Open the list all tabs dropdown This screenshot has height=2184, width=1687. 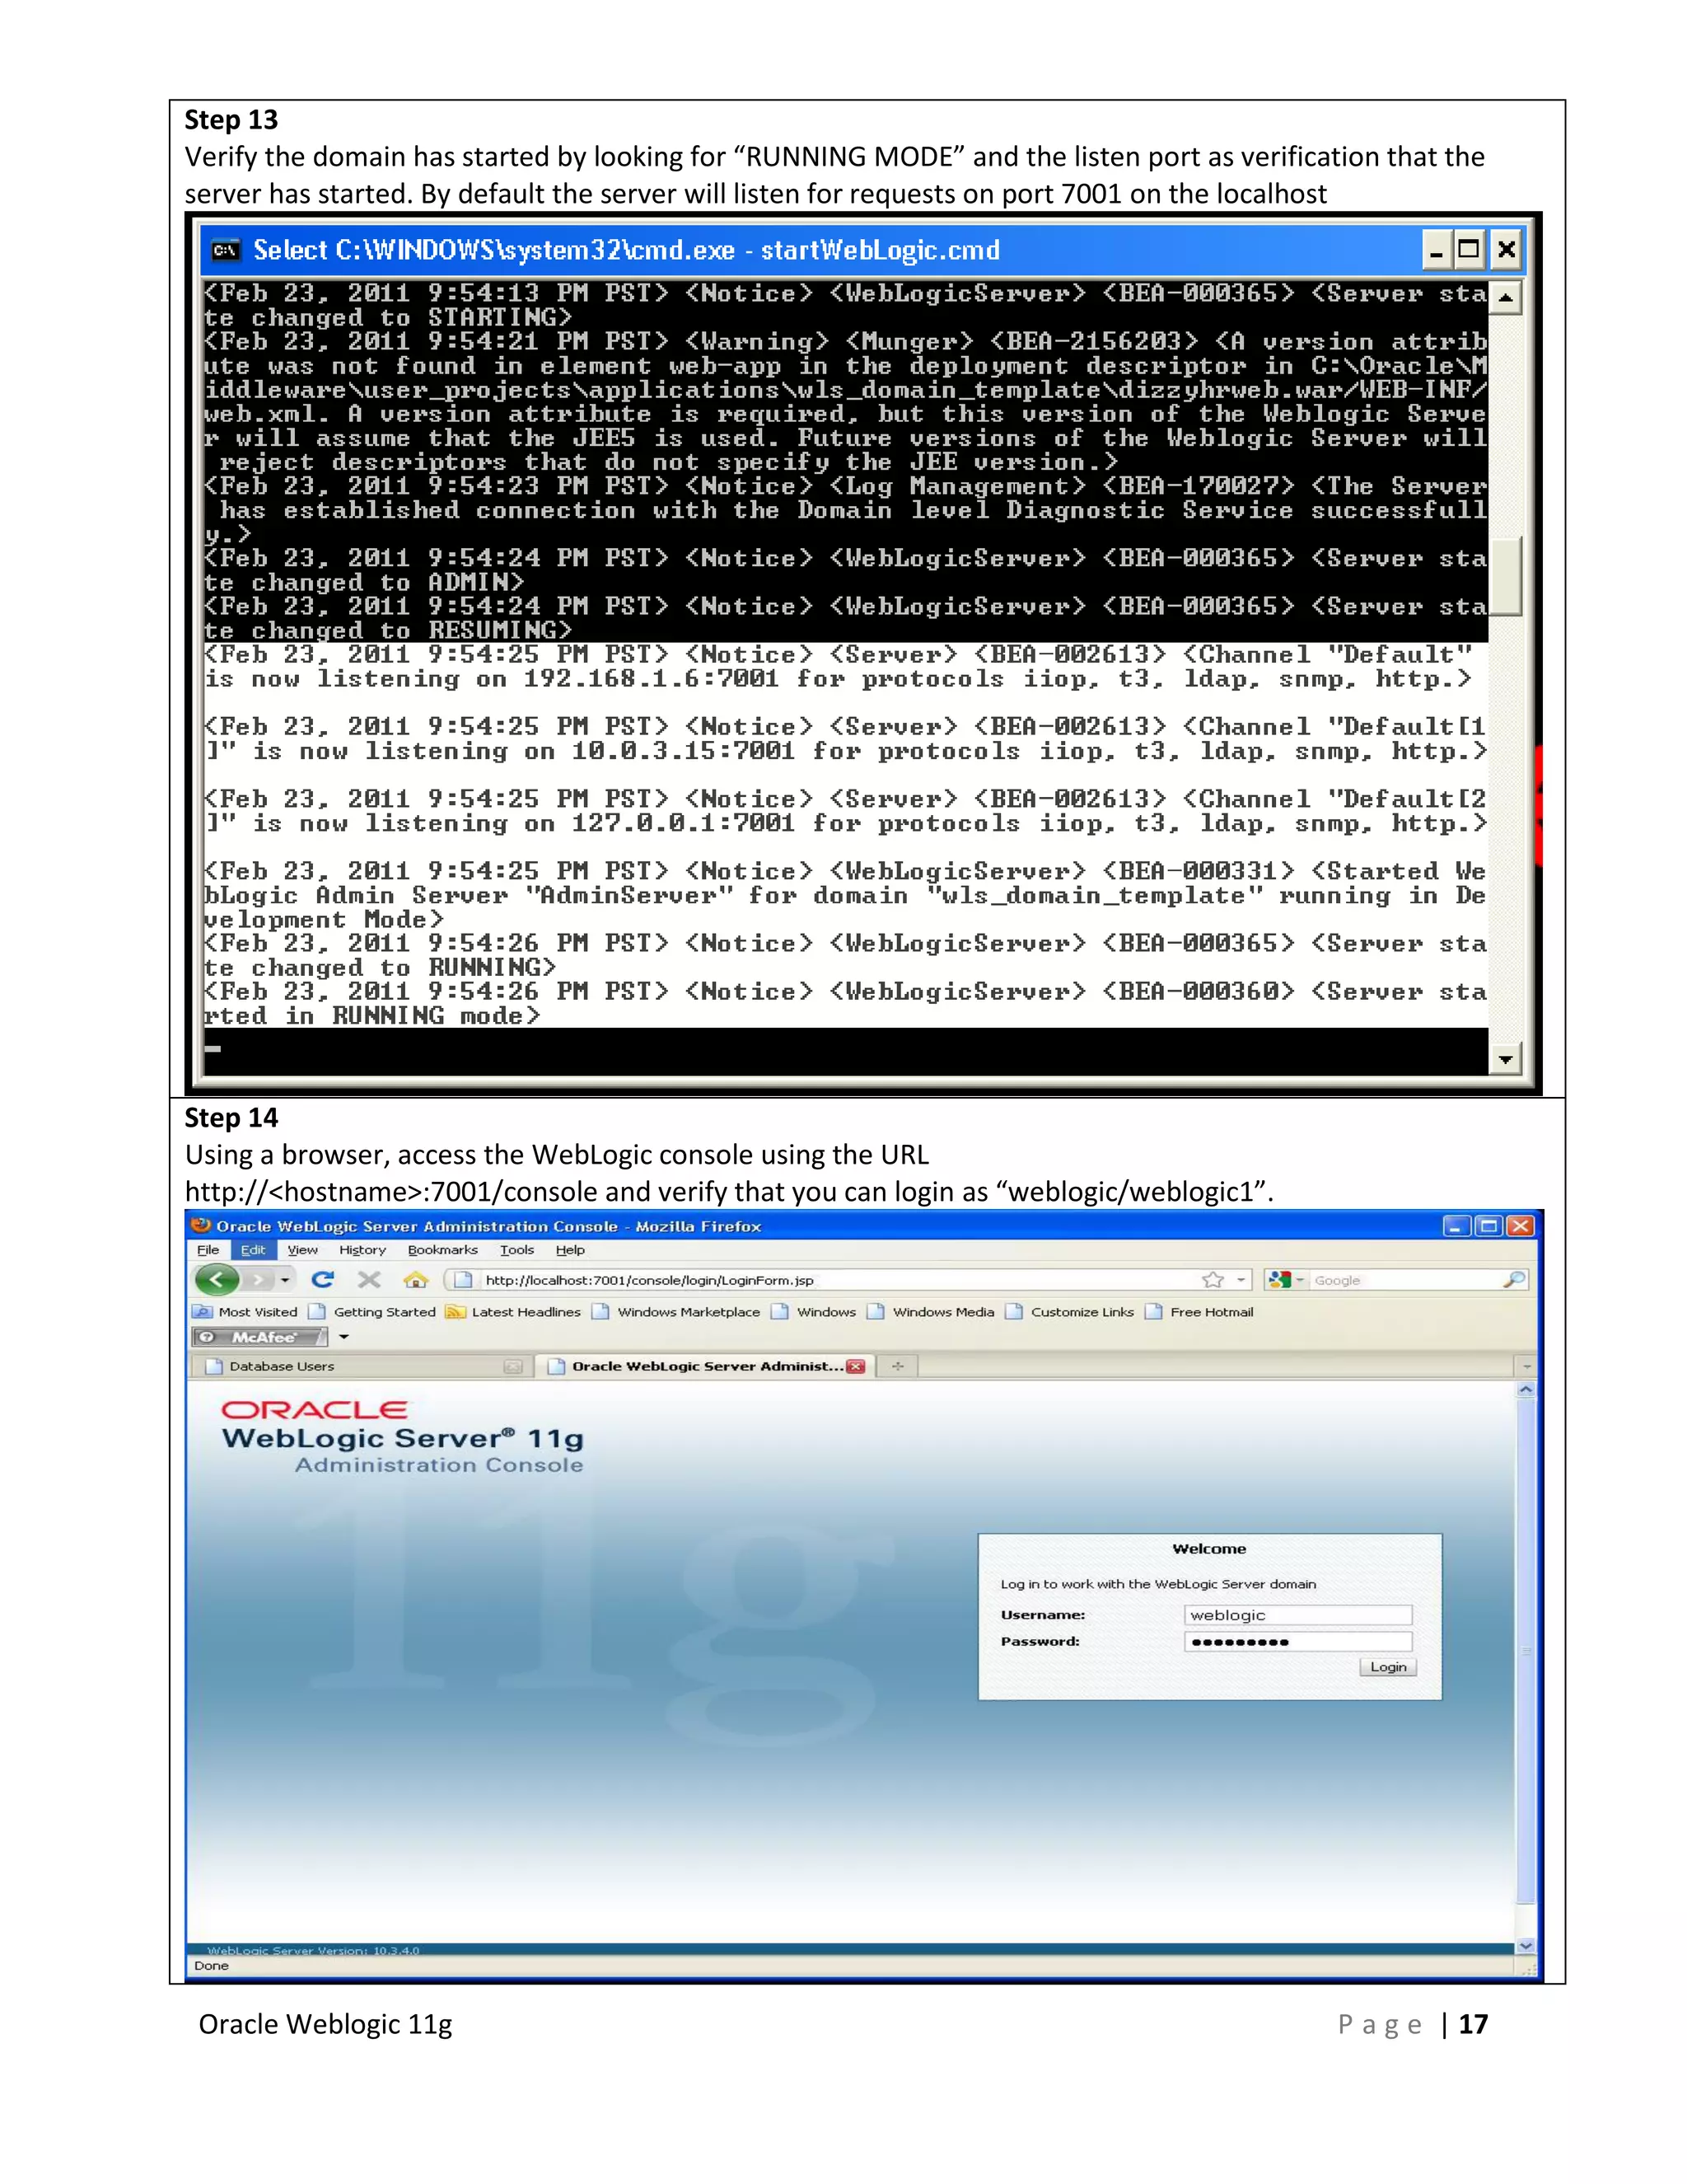pos(1526,1366)
